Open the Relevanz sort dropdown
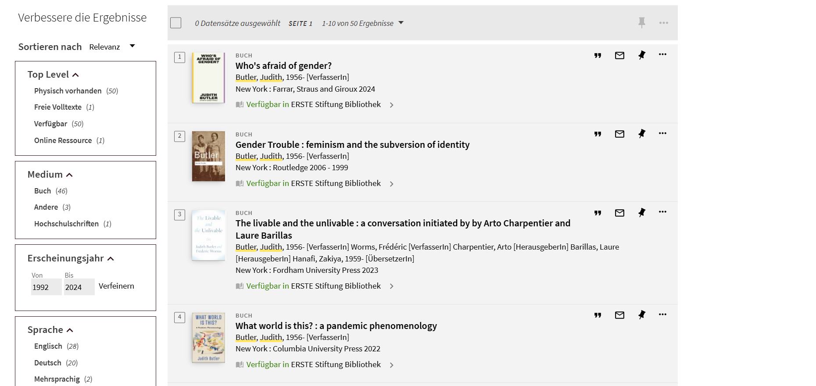 point(112,47)
